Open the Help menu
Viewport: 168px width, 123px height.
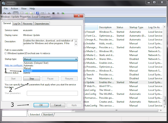coord(32,9)
